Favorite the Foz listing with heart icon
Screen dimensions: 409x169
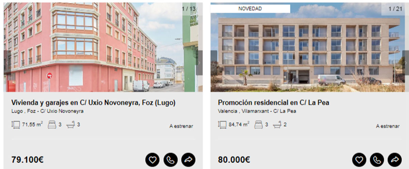point(152,159)
